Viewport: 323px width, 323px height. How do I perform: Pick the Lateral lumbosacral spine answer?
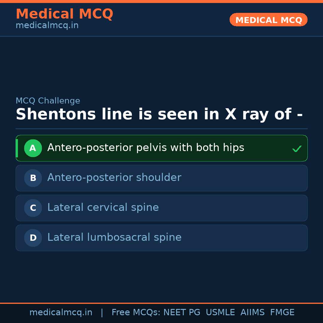point(114,237)
